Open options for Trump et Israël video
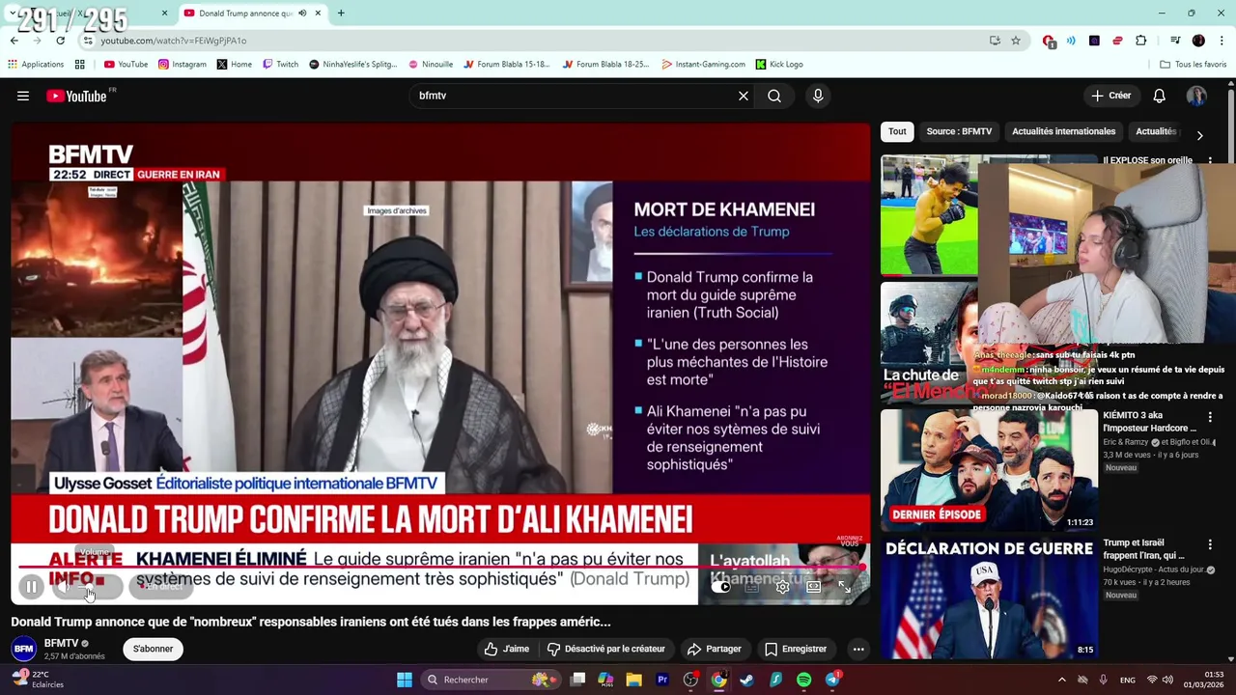This screenshot has height=695, width=1236. [1210, 544]
